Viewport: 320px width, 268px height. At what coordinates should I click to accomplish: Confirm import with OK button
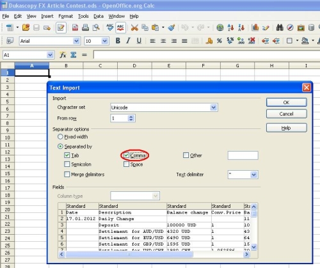(286, 102)
